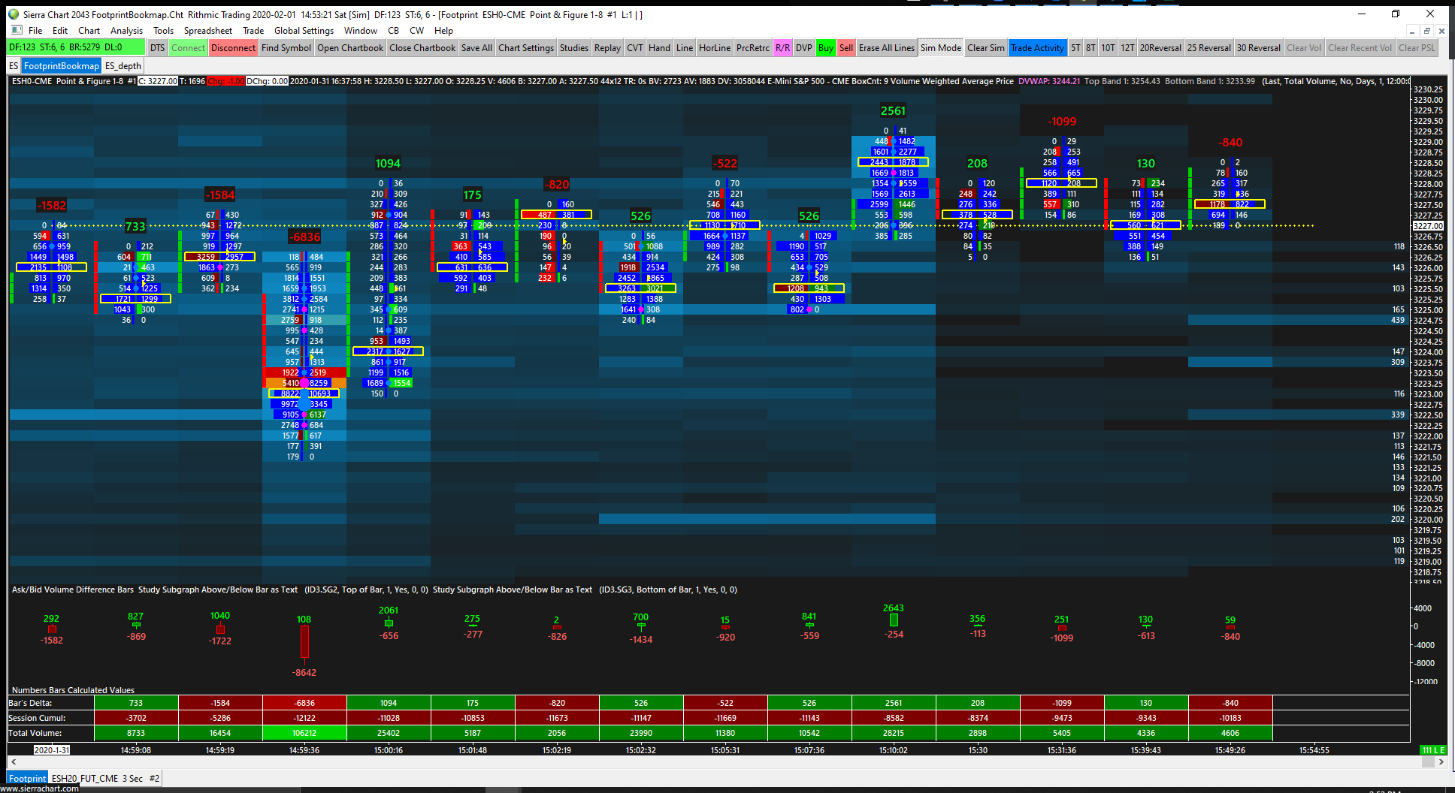Image resolution: width=1455 pixels, height=793 pixels.
Task: Click the green Connect button
Action: [x=188, y=48]
